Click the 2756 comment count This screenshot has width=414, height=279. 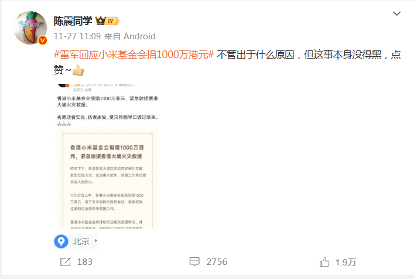(x=217, y=262)
